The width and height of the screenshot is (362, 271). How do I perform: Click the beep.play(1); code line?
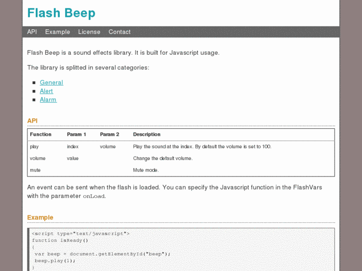pyautogui.click(x=55, y=261)
